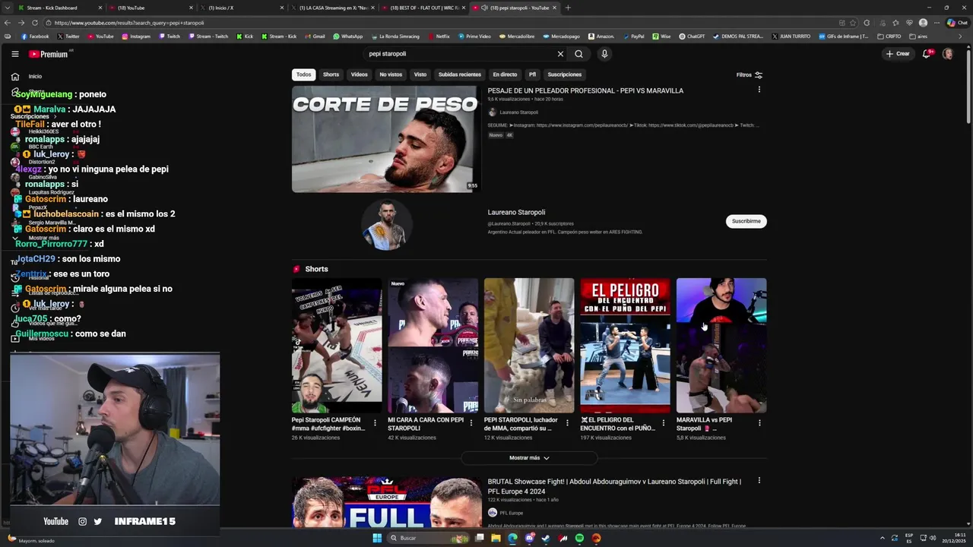Open PayPal bookmark
Image resolution: width=973 pixels, height=547 pixels.
click(x=633, y=36)
